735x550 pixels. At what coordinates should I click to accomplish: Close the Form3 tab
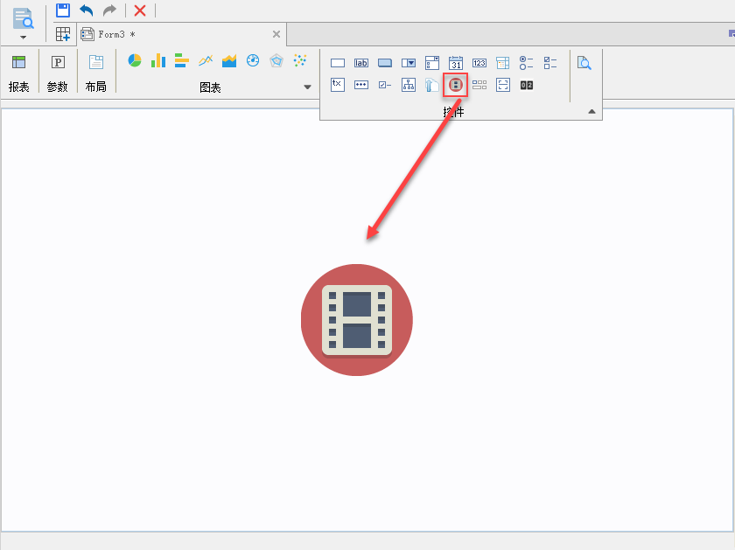276,34
